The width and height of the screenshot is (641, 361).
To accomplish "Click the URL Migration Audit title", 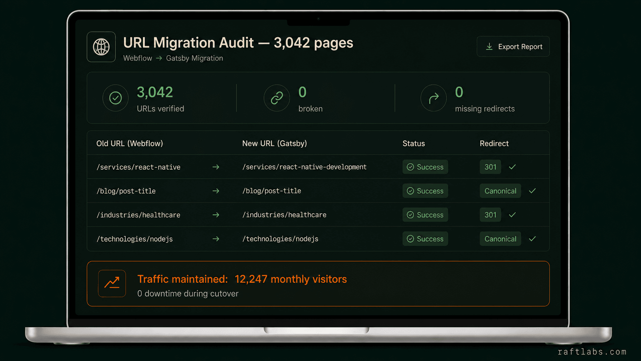I will click(x=238, y=43).
